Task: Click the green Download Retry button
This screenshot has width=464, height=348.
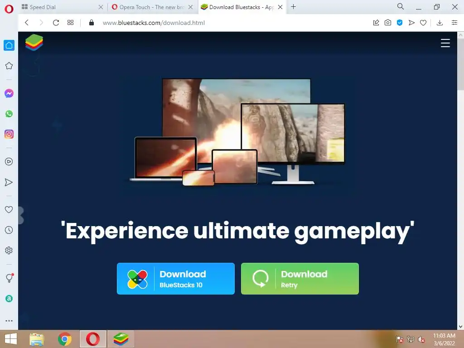Action: [300, 279]
